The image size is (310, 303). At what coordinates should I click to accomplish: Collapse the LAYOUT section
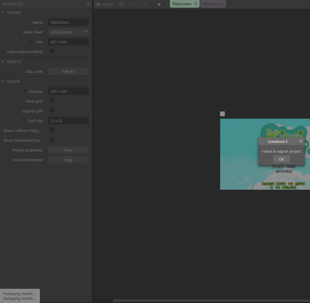[3, 12]
